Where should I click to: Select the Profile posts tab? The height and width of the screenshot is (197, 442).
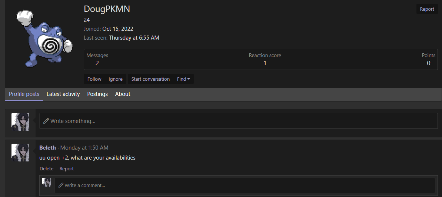click(24, 94)
